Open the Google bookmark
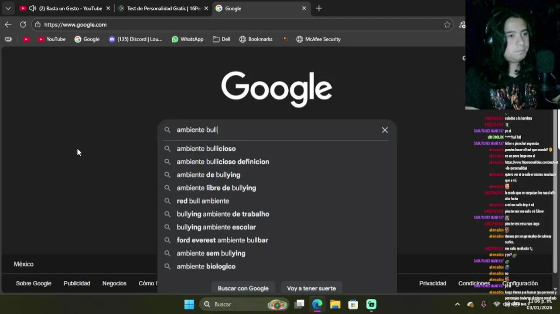 pyautogui.click(x=87, y=39)
